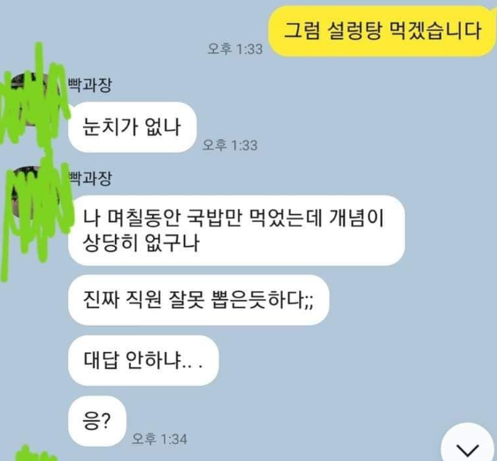Click the word 설렁탕 in yellow message
Screen dimensions: 497x461
coord(353,31)
